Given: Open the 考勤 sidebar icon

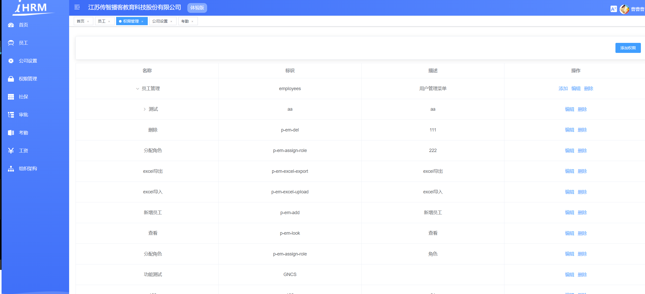Looking at the screenshot, I should pyautogui.click(x=11, y=133).
